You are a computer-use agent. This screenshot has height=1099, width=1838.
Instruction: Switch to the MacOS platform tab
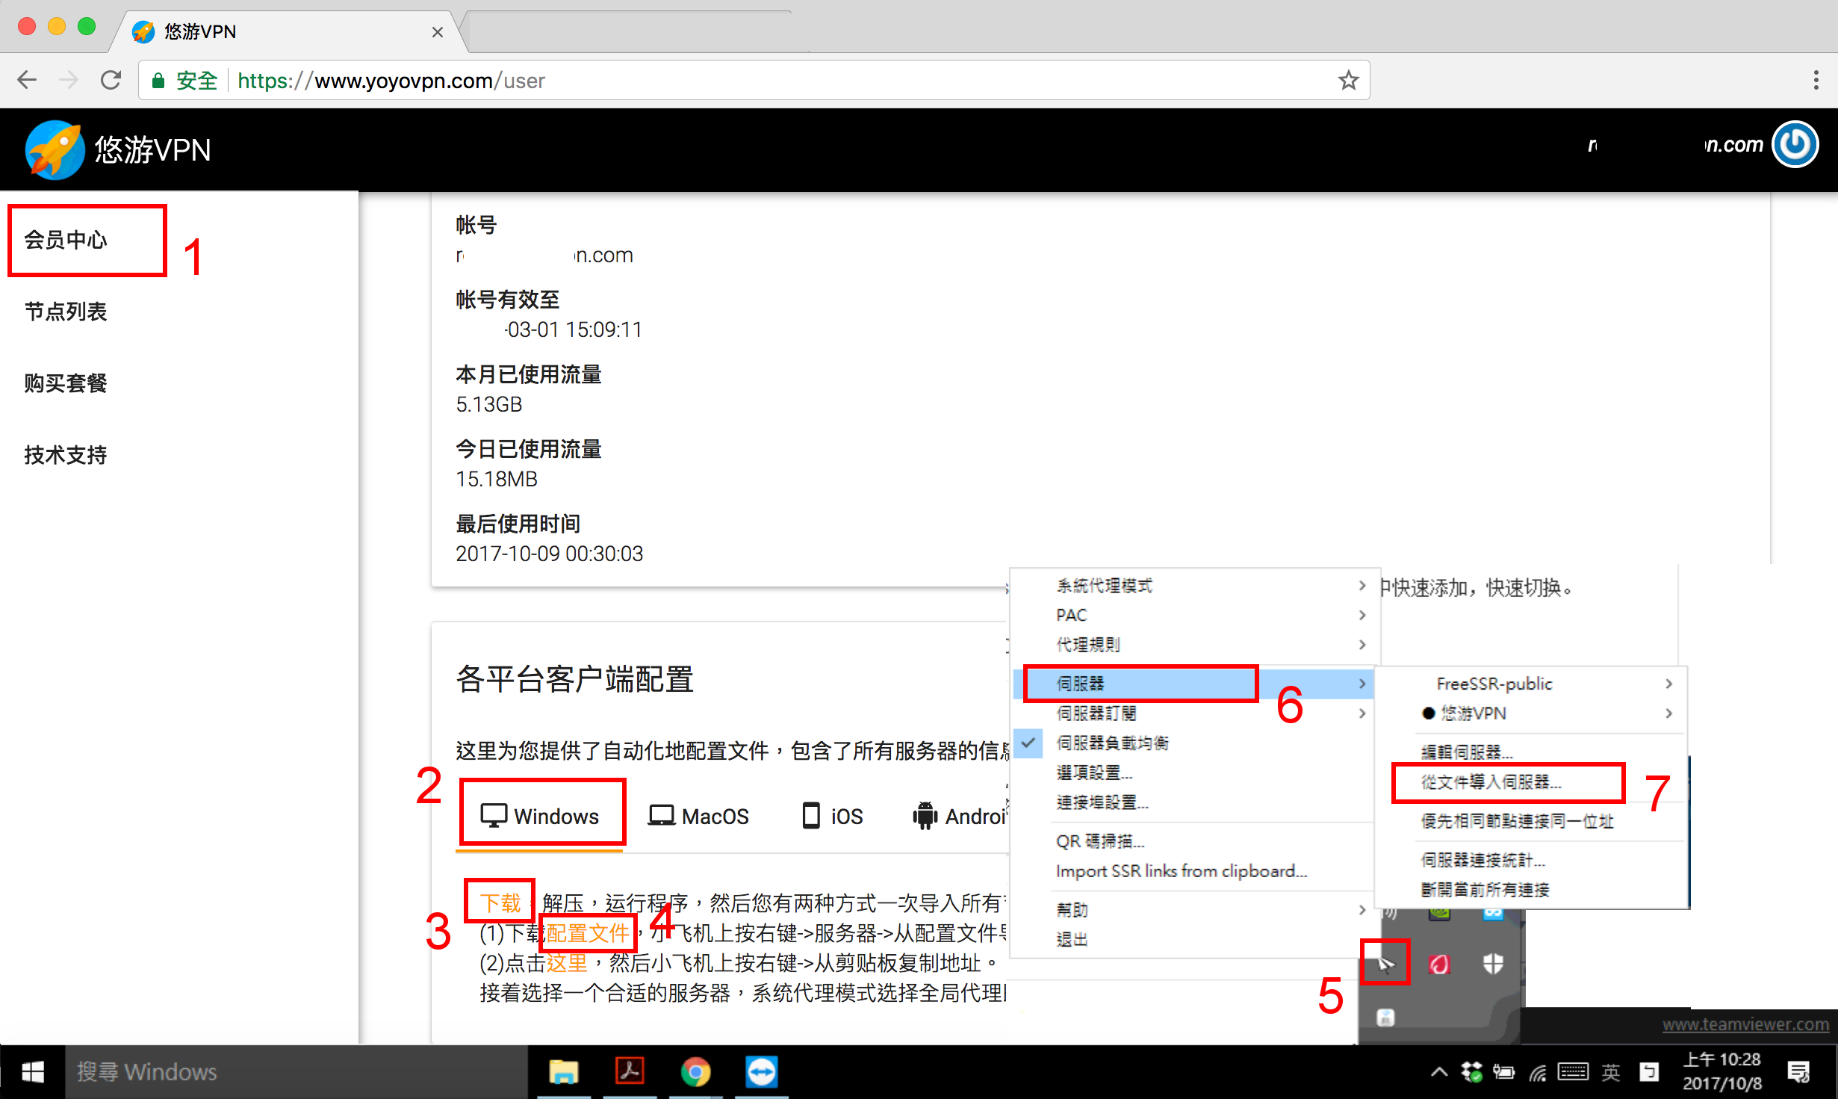coord(699,816)
